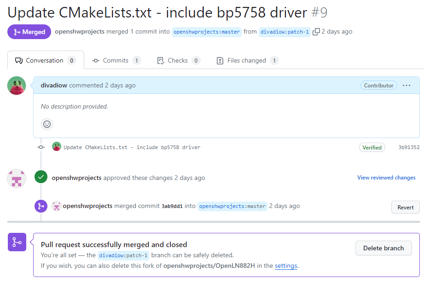424x283 pixels.
Task: Open the Checks tab
Action: [179, 61]
